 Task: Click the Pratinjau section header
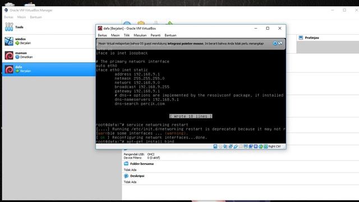pyautogui.click(x=312, y=38)
